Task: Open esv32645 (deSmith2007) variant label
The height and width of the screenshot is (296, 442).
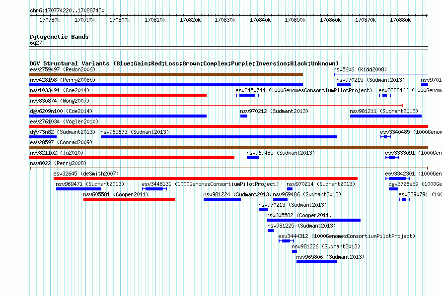Action: tap(86, 174)
